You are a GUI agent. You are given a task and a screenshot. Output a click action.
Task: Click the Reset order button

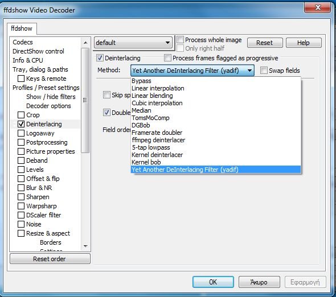point(50,259)
